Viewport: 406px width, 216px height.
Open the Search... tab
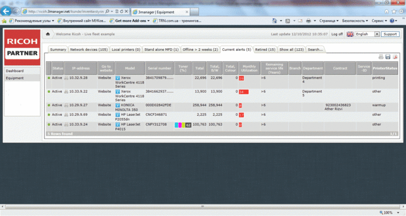click(x=315, y=49)
